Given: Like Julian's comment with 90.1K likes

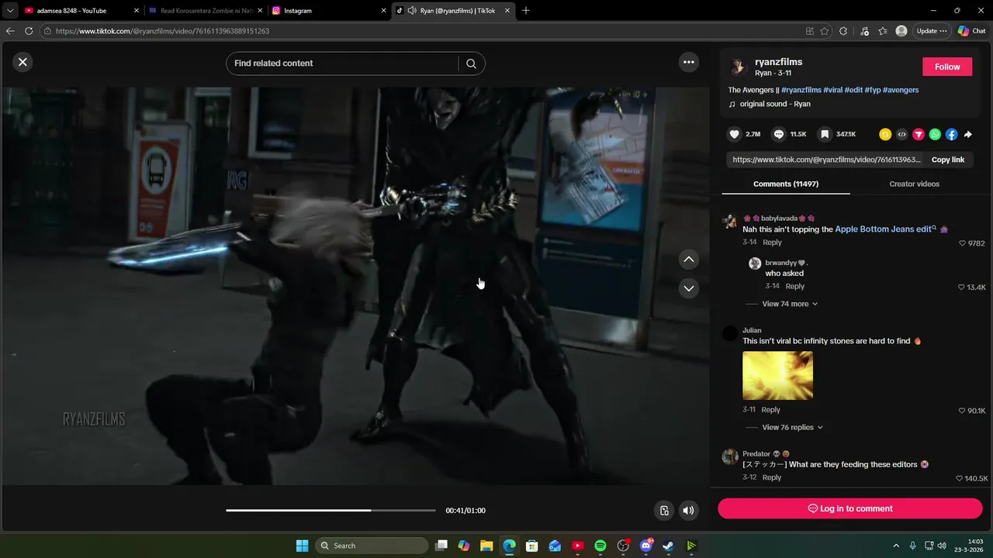Looking at the screenshot, I should 962,411.
